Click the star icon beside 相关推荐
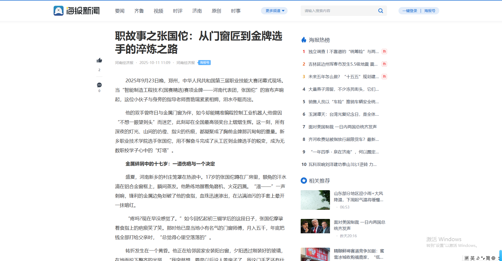Image resolution: width=502 pixels, height=261 pixels. pos(304,181)
